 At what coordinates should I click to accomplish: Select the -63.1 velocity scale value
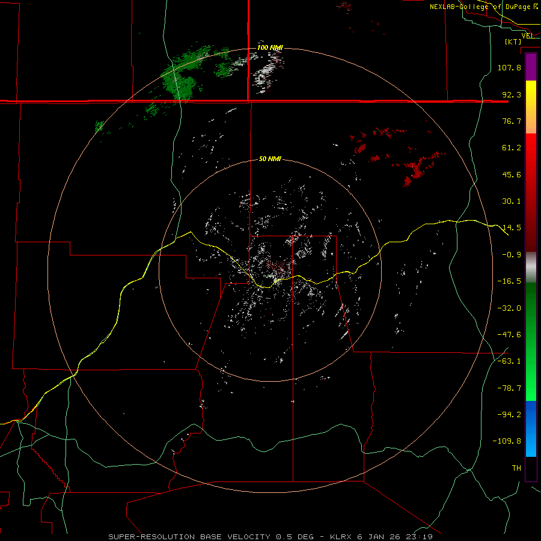509,361
